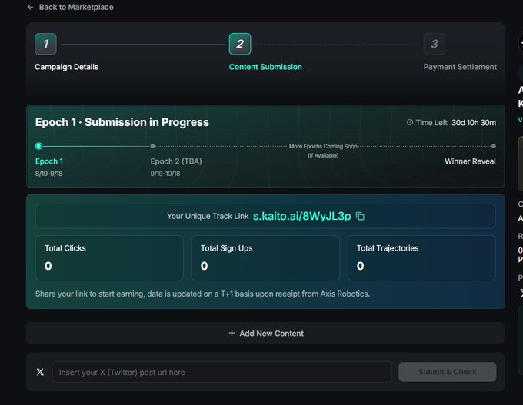
Task: Select the Epoch 2 timeline marker dot
Action: pyautogui.click(x=152, y=146)
